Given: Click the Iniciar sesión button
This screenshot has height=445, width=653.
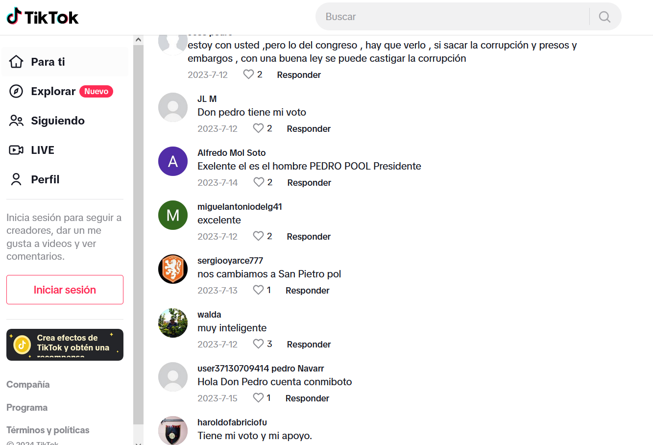Looking at the screenshot, I should click(65, 290).
